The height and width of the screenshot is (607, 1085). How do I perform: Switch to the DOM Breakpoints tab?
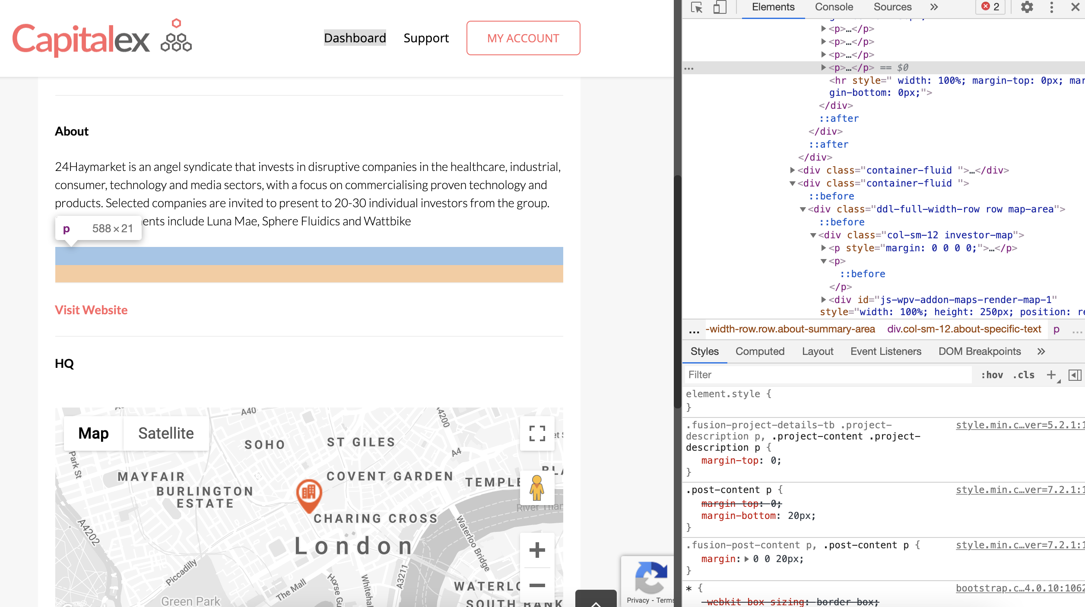point(980,351)
